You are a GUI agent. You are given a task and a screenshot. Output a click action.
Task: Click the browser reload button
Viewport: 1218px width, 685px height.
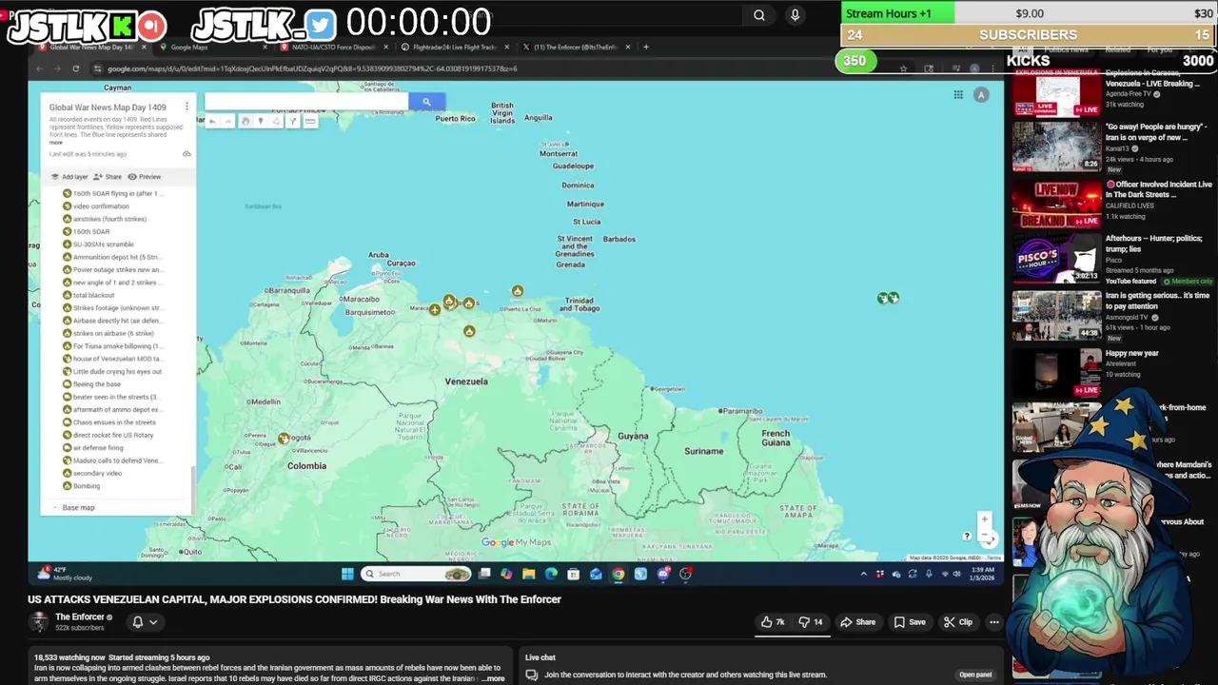75,68
